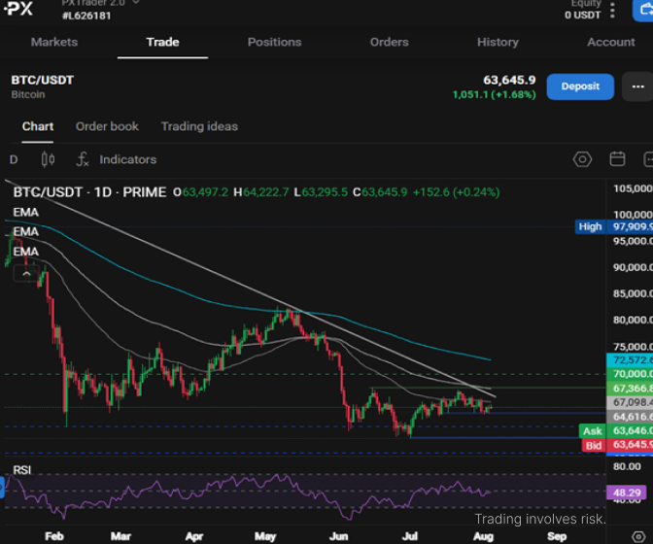Click the green 67,366 price label

tap(630, 389)
